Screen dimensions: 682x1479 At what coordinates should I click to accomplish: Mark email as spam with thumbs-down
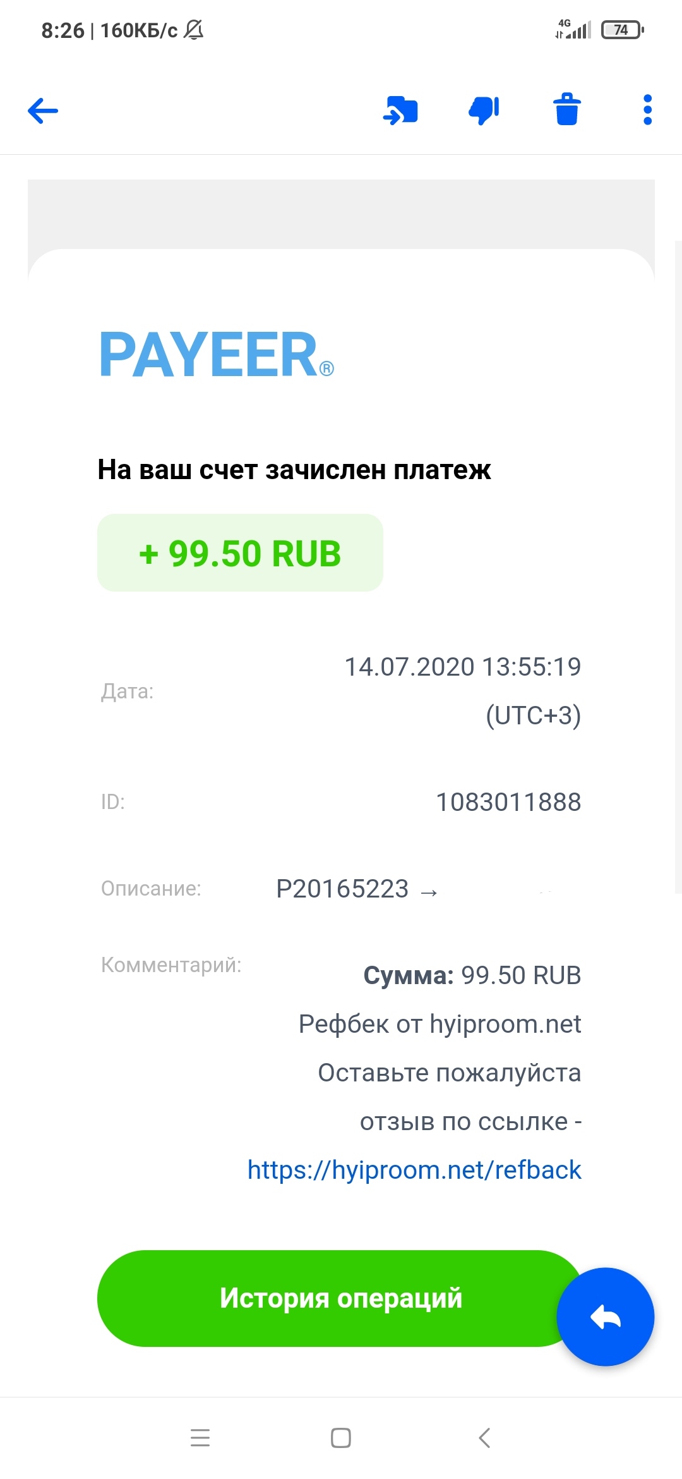click(x=484, y=111)
